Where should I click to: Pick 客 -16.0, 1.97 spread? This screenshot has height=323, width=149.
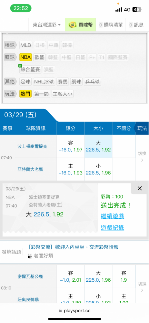[x=71, y=146]
